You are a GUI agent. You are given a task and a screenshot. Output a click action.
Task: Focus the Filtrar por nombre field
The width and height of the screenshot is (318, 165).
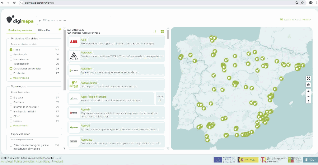[74, 20]
